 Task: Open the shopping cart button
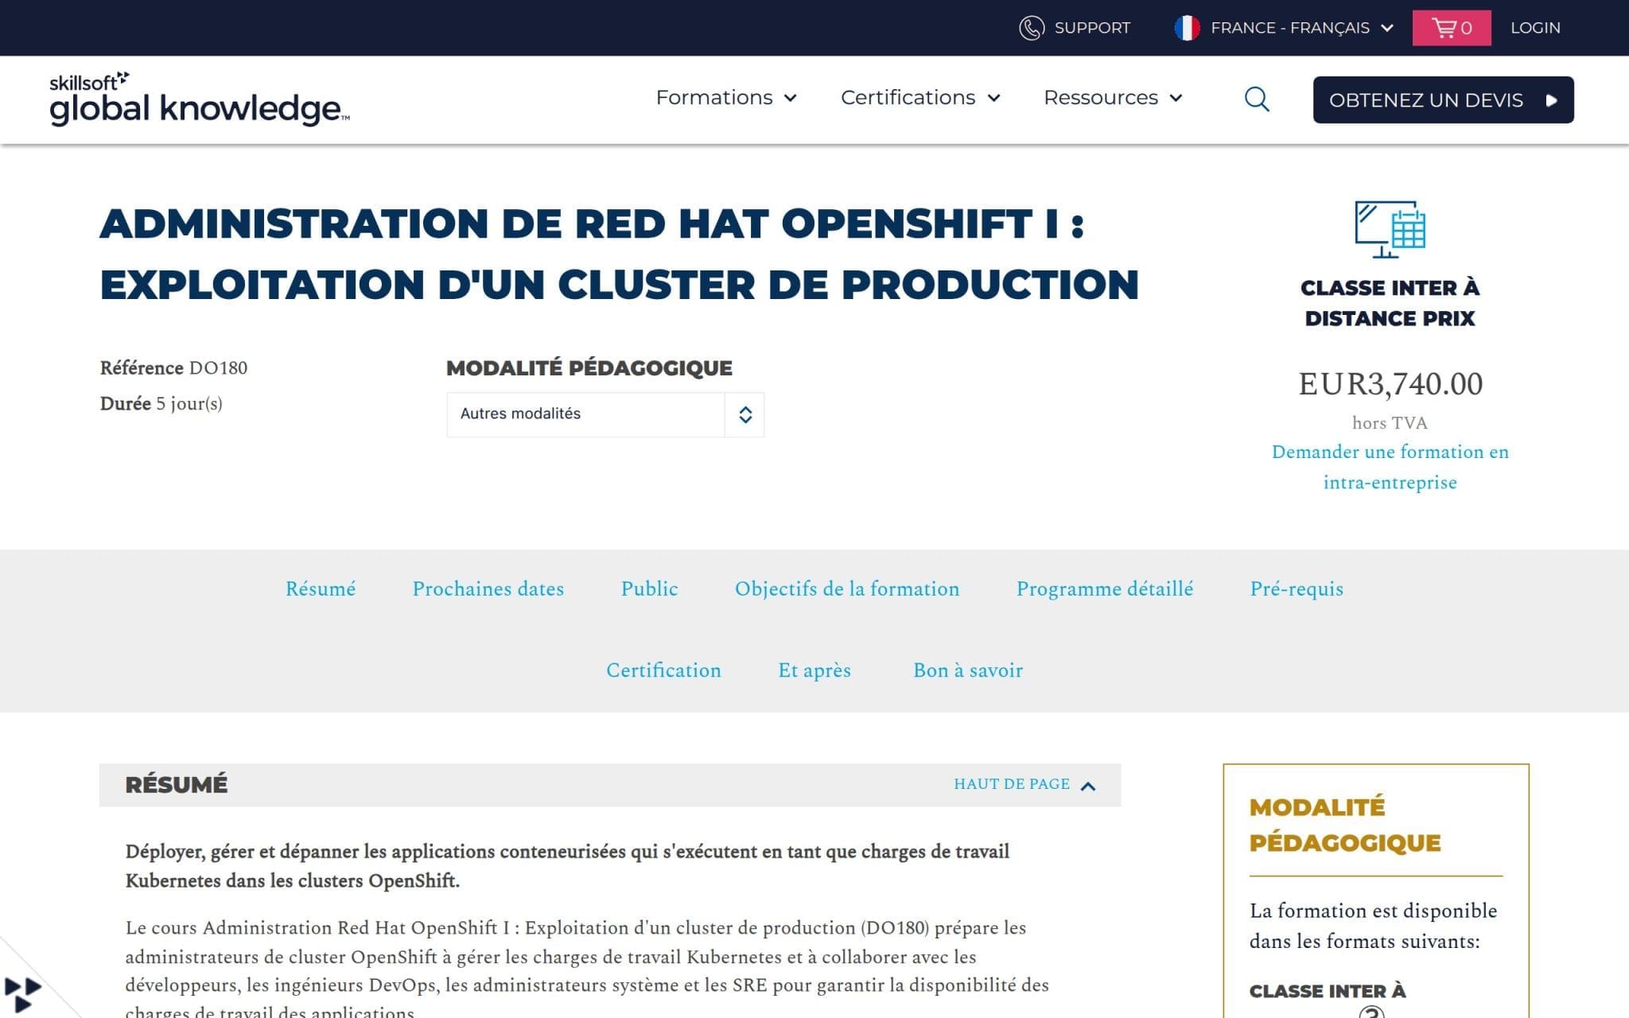[1452, 28]
